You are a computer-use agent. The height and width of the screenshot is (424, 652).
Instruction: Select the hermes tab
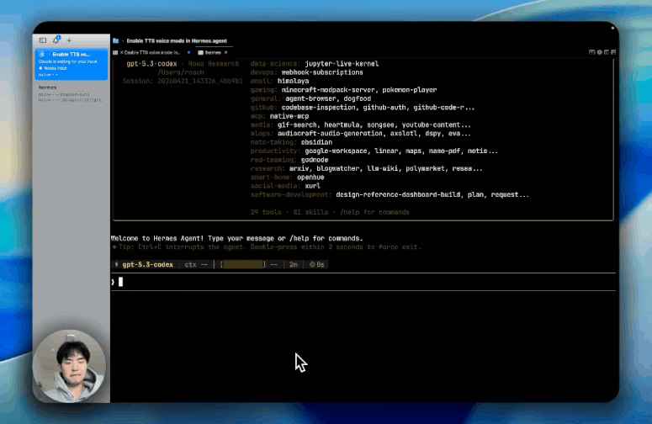(x=213, y=53)
